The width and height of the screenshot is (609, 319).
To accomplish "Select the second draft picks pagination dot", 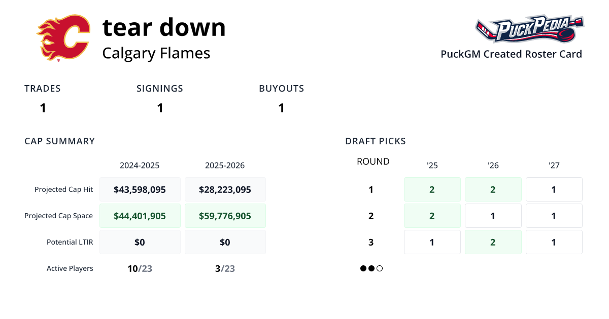I will coord(371,268).
